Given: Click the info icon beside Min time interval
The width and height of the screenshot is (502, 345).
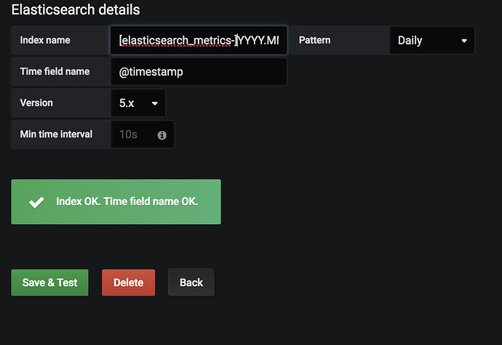Looking at the screenshot, I should [162, 135].
